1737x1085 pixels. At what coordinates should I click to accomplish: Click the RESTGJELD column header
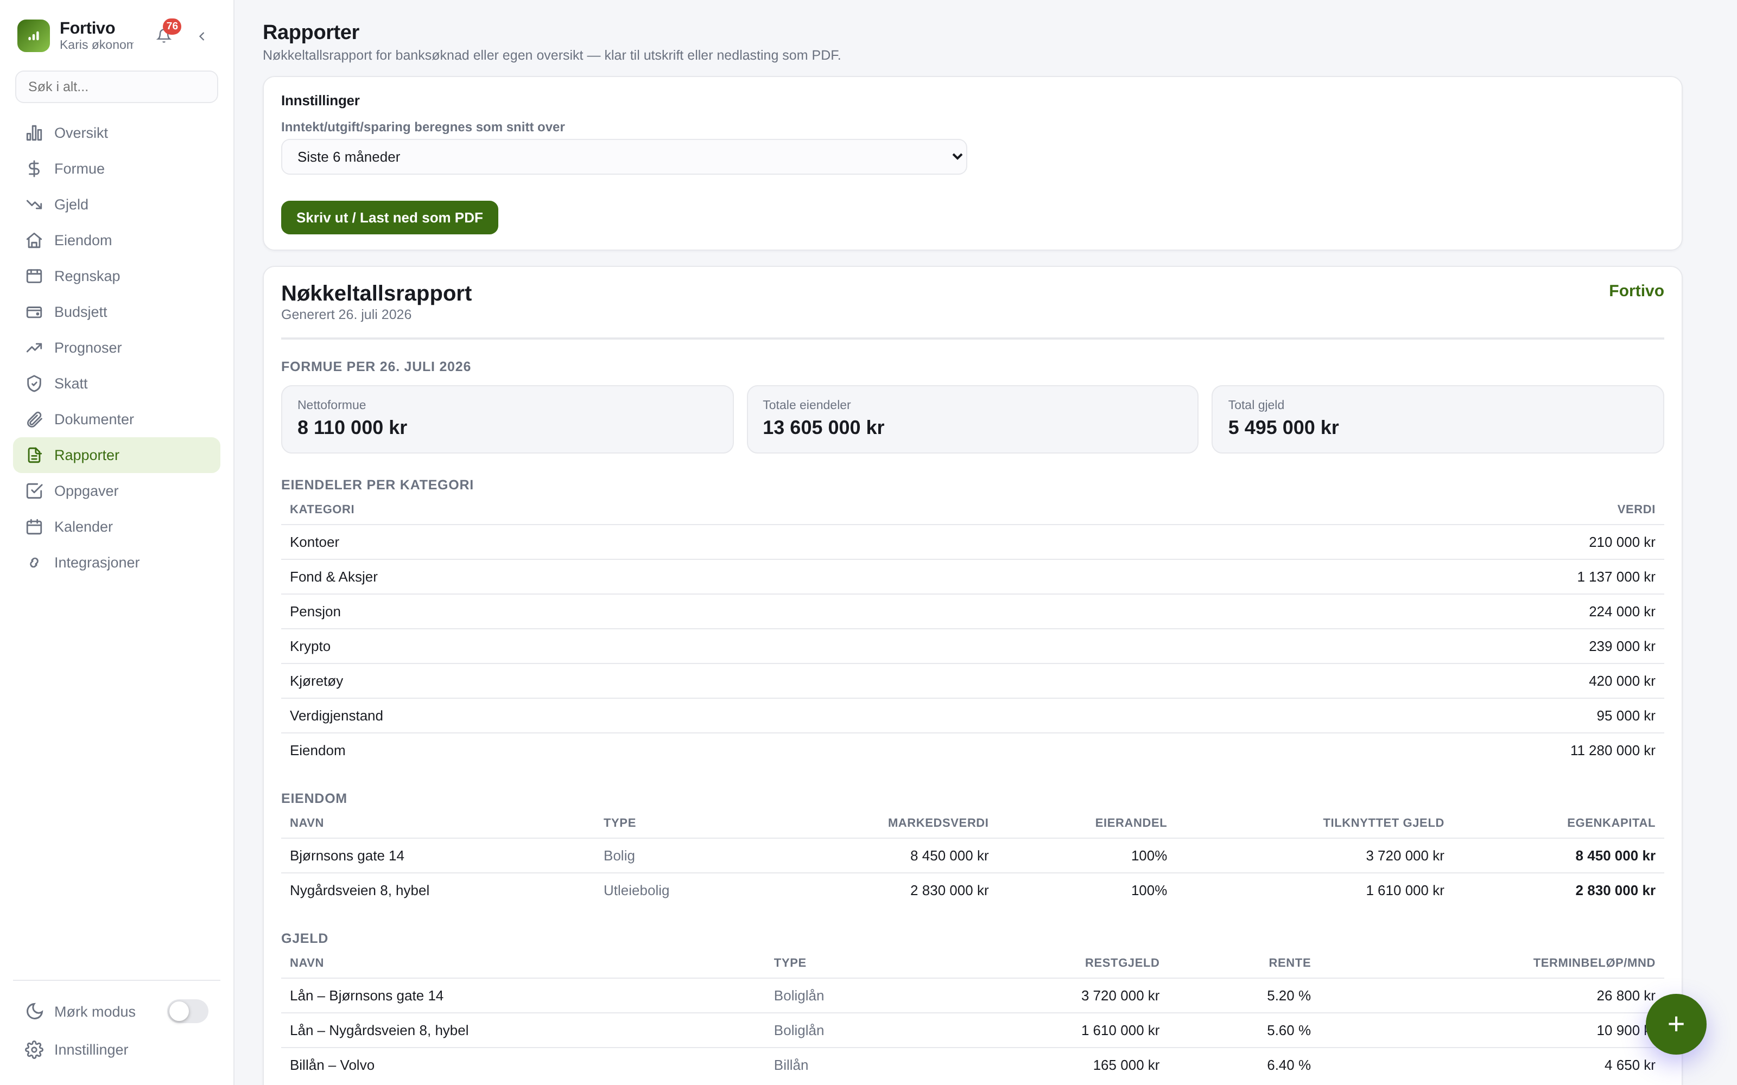pos(1122,962)
